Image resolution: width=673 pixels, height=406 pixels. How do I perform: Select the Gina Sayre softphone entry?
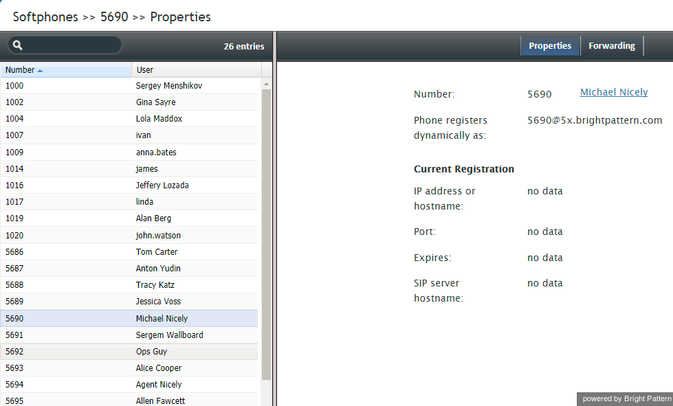[129, 102]
